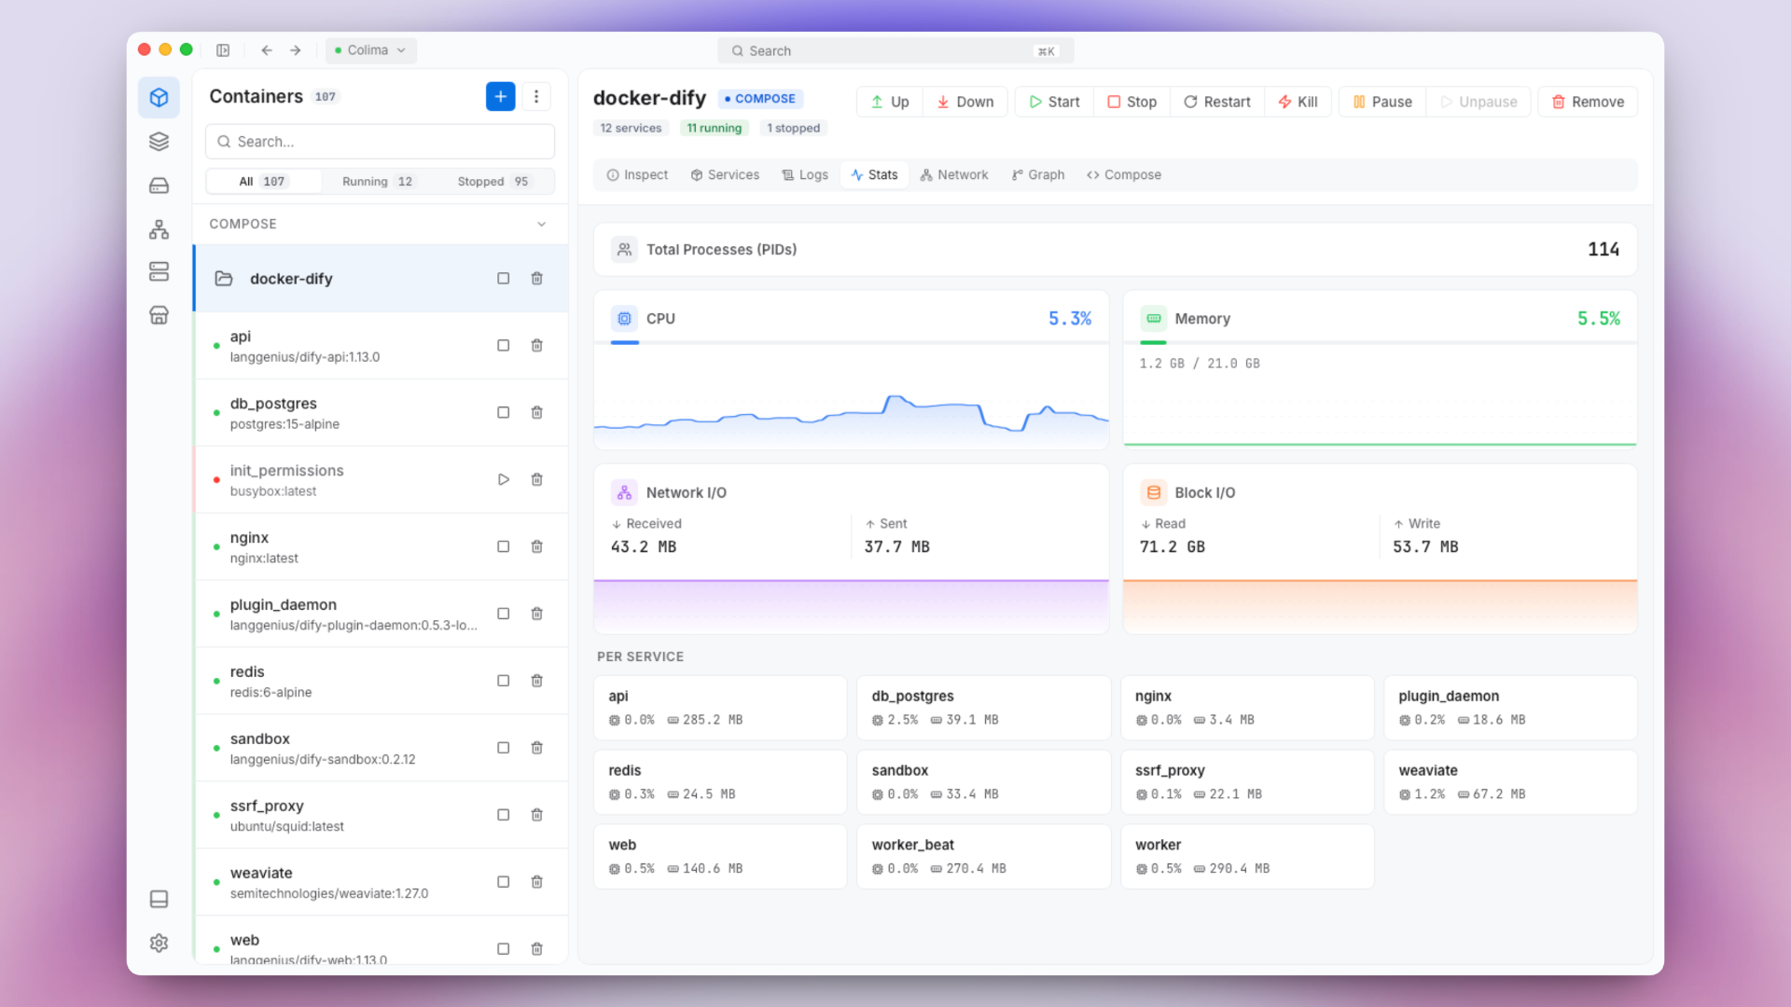The width and height of the screenshot is (1791, 1007).
Task: Start the init_permissions container
Action: point(503,480)
